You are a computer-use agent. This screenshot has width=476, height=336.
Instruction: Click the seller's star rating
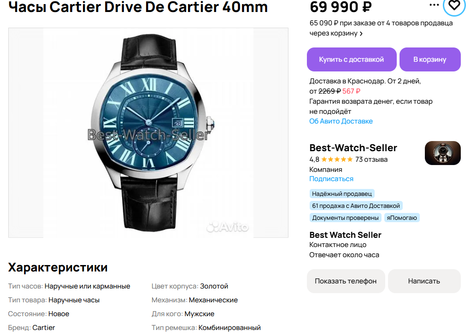pos(337,159)
